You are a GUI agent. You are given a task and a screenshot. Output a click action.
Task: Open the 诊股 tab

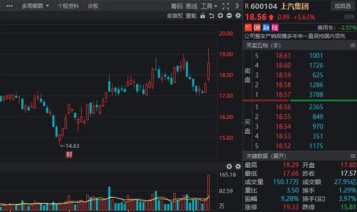click(93, 6)
